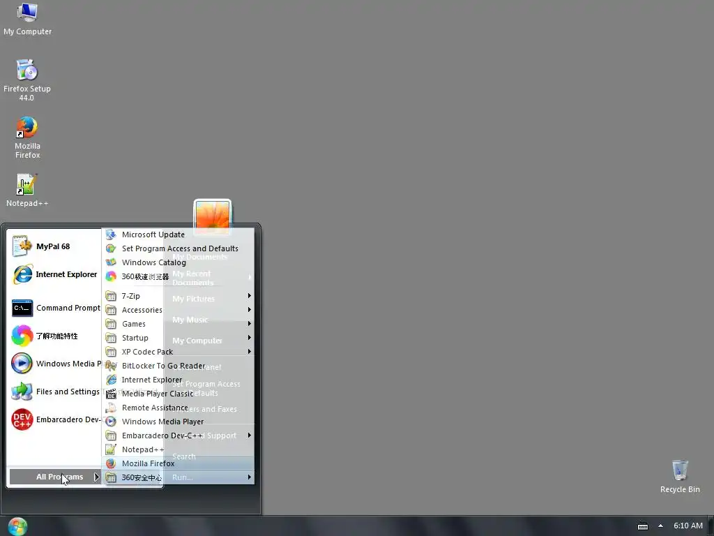Open My Computer desktop icon
This screenshot has height=536, width=714.
(x=27, y=19)
